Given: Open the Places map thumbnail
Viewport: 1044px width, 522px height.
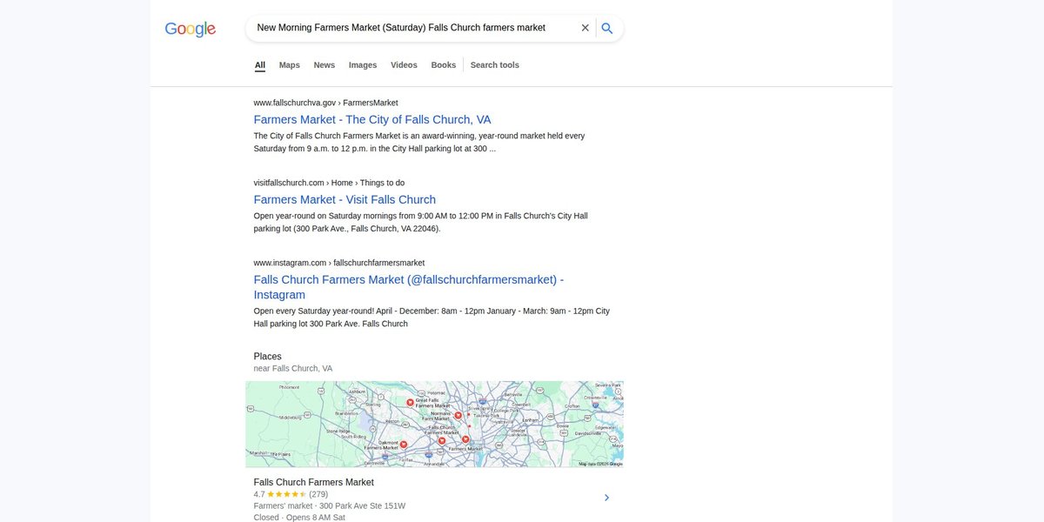Looking at the screenshot, I should [434, 424].
